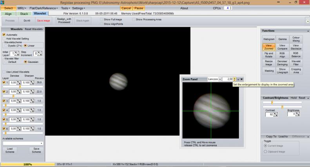310x167 pixels.
Task: Switch to the Align tab
Action: point(8,14)
